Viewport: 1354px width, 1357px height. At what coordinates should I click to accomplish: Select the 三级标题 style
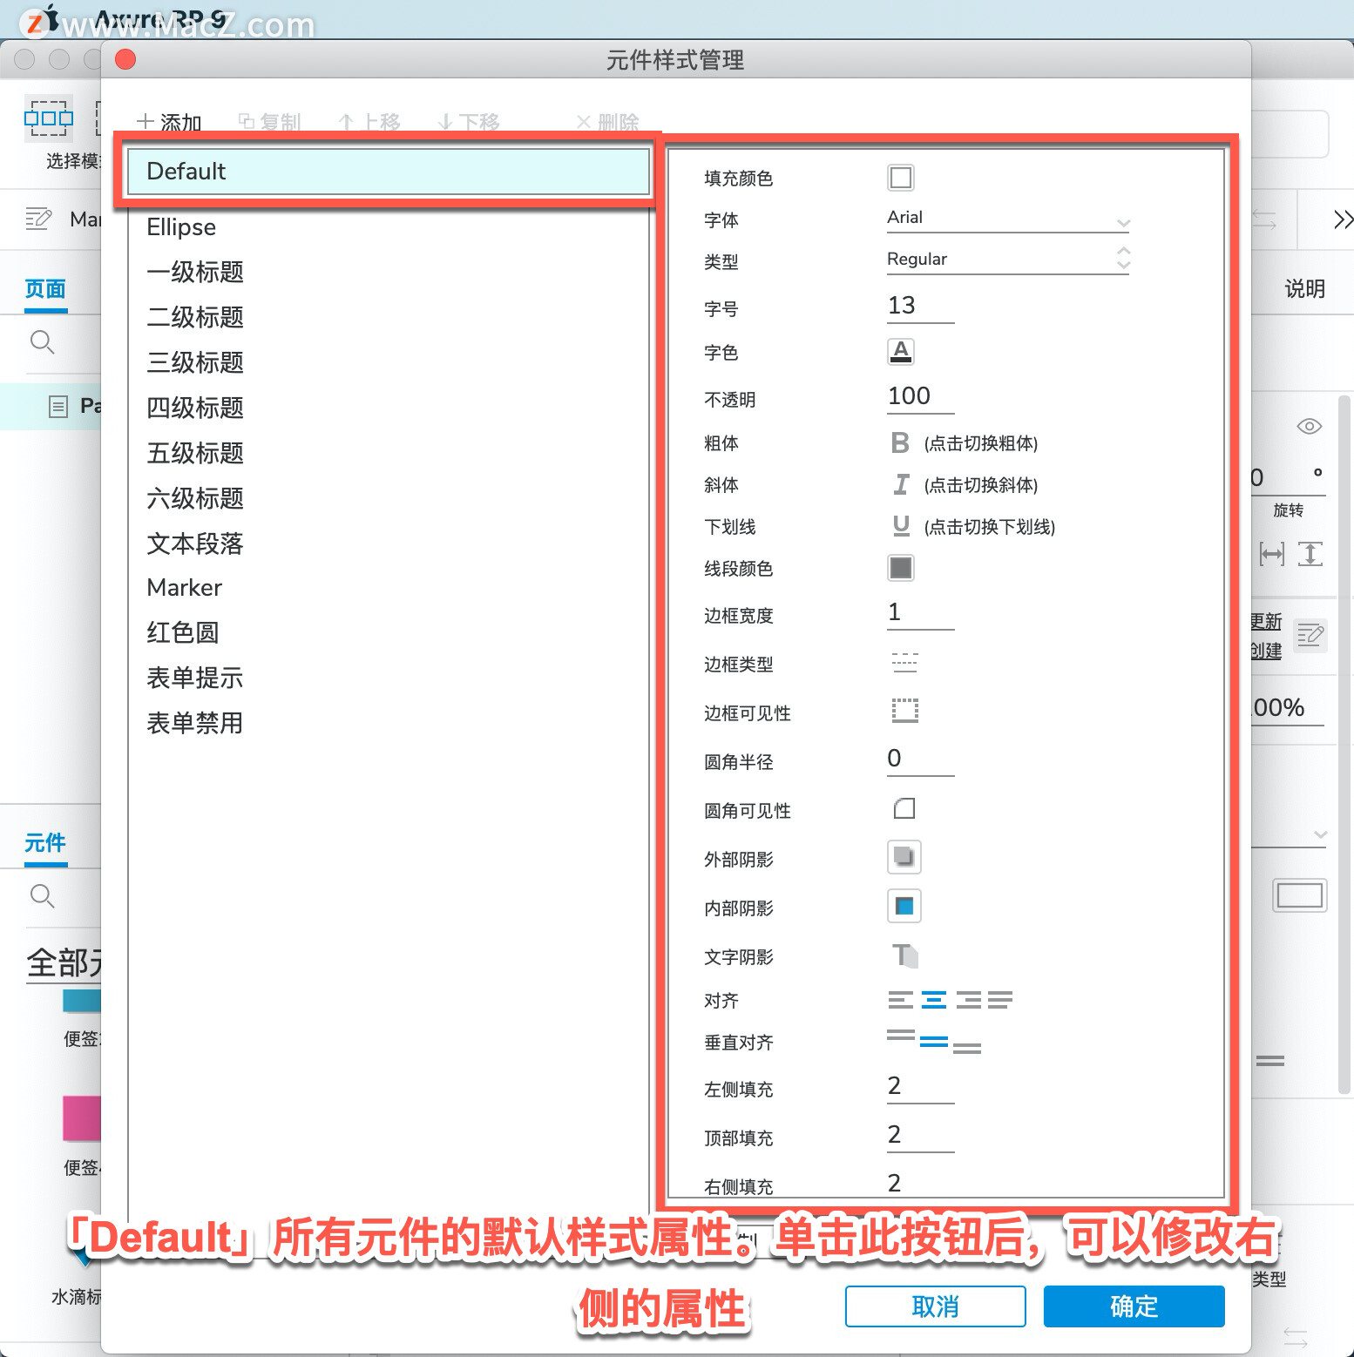tap(389, 362)
